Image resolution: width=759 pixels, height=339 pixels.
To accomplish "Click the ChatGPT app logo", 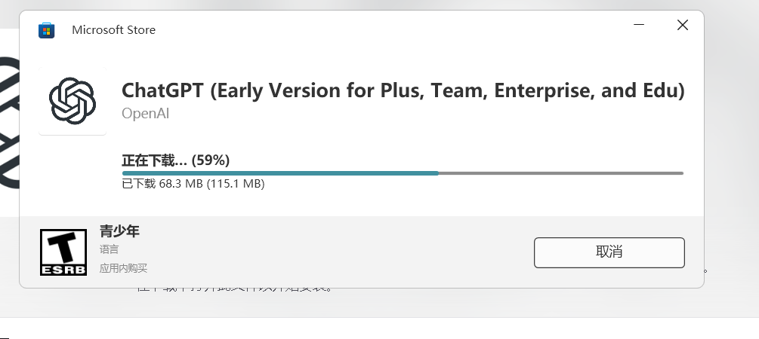I will point(73,101).
